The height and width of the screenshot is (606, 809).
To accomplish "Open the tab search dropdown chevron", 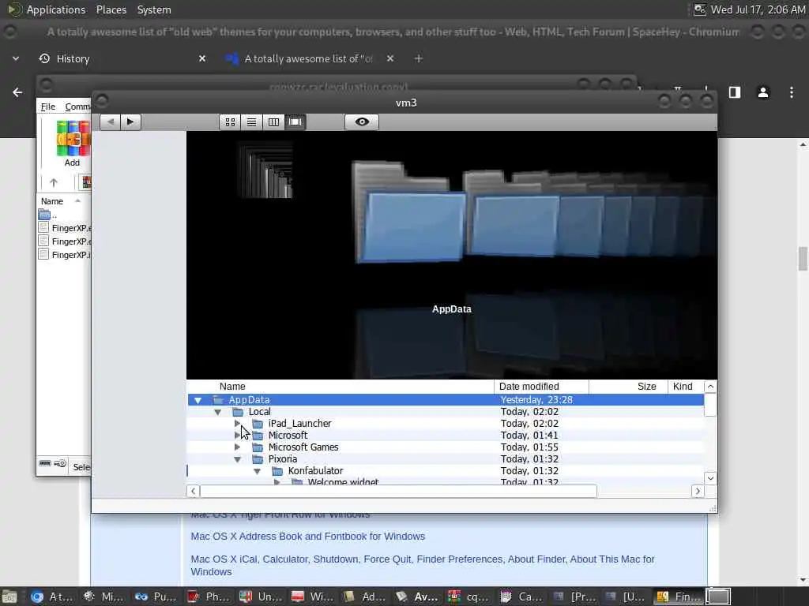I will [16, 58].
